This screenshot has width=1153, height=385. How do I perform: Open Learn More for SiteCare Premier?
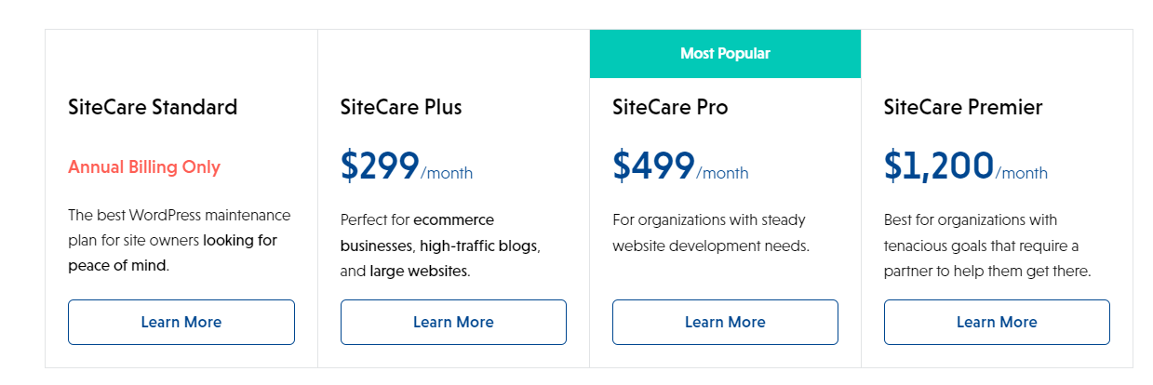pyautogui.click(x=997, y=323)
